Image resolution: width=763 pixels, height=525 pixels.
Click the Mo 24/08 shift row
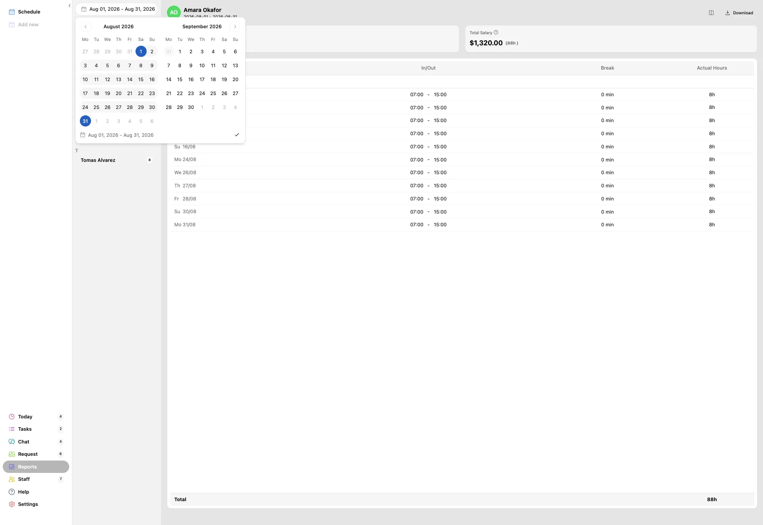[x=462, y=160]
